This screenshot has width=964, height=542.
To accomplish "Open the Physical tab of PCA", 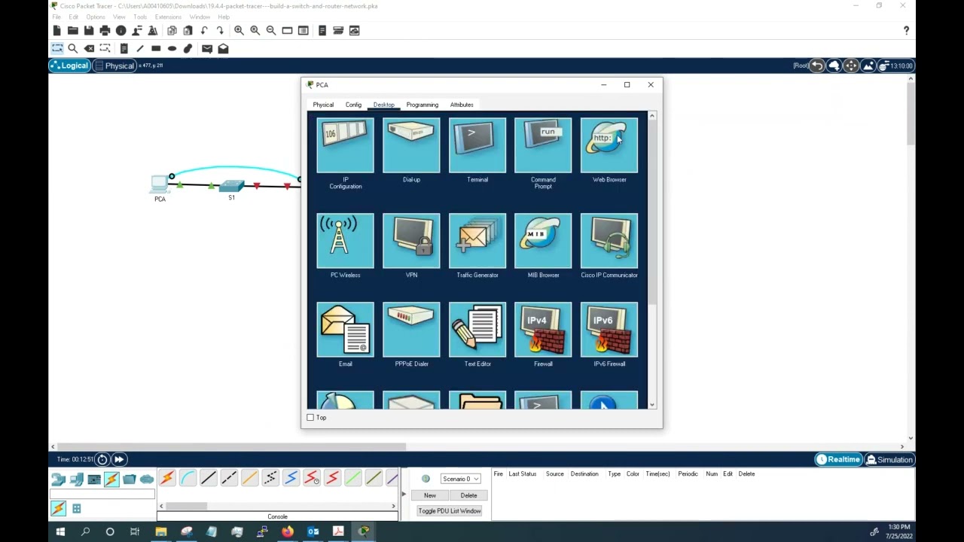I will pos(323,105).
